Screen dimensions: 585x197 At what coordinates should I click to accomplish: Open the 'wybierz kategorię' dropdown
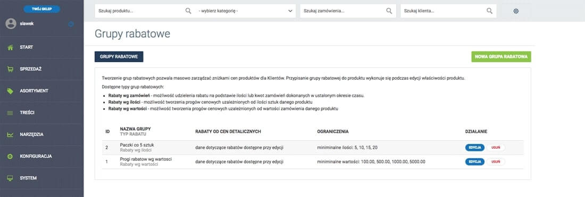click(x=246, y=11)
